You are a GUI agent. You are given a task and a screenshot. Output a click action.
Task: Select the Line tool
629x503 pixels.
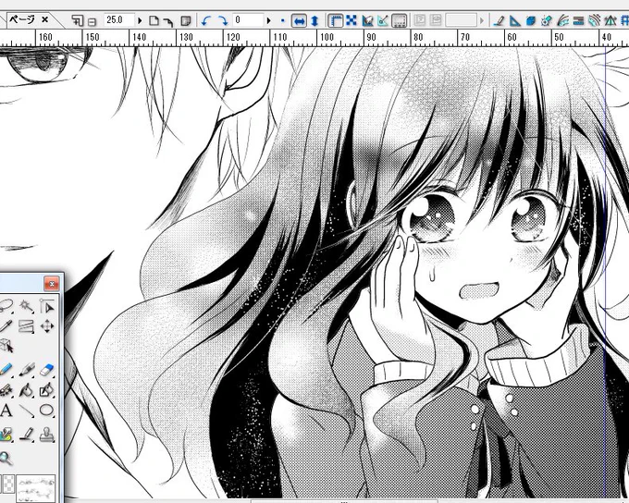point(27,411)
